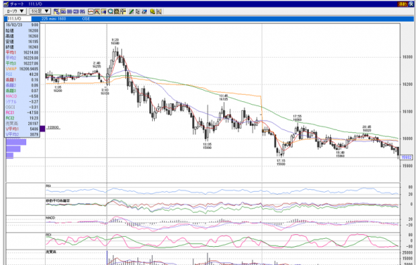Click the RSI sub-chart panel label

(48, 186)
